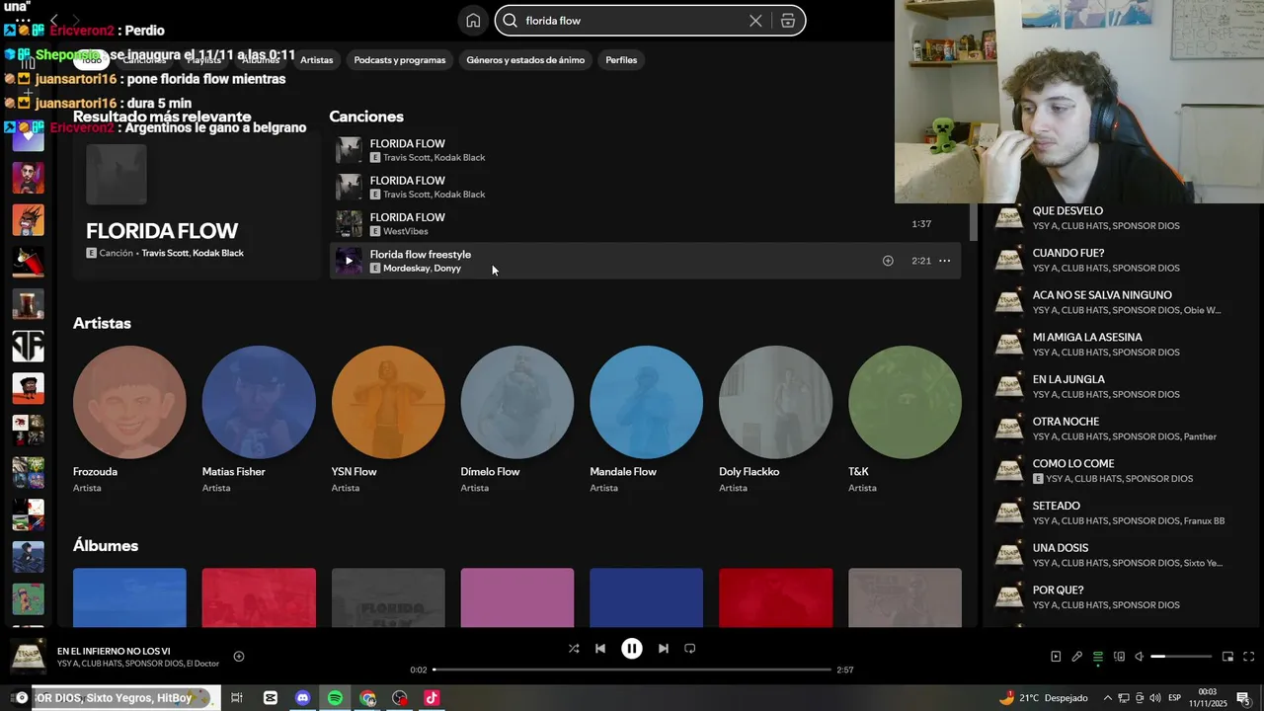Image resolution: width=1264 pixels, height=711 pixels.
Task: Select Podcasts y programas filter chip
Action: click(400, 60)
